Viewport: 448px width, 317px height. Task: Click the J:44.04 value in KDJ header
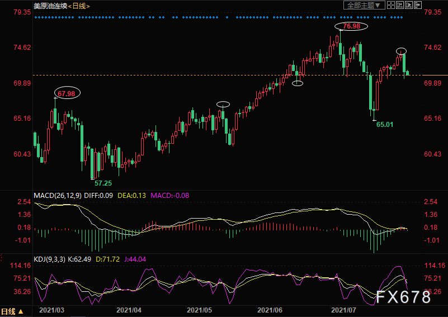[137, 259]
